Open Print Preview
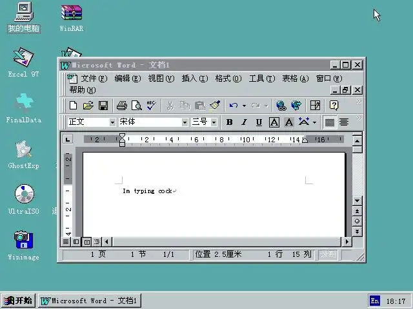Viewport: 413px width, 309px height. pos(137,106)
